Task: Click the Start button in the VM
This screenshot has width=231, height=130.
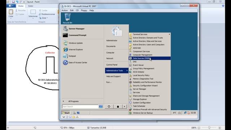Action: 66,113
